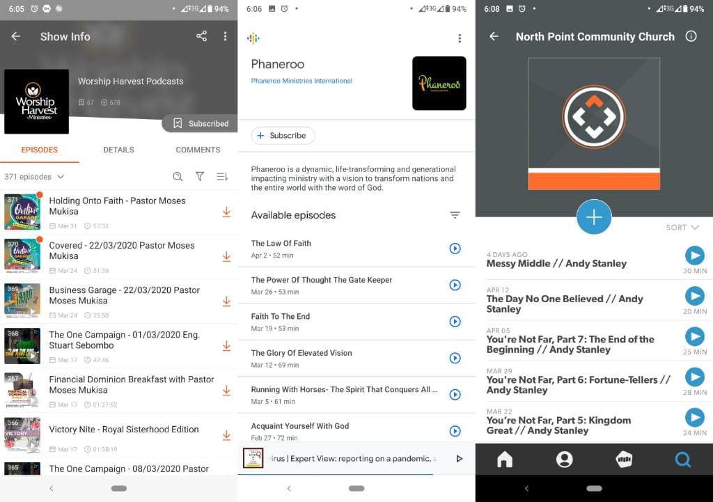Play Faith To The End episode

[x=455, y=322]
